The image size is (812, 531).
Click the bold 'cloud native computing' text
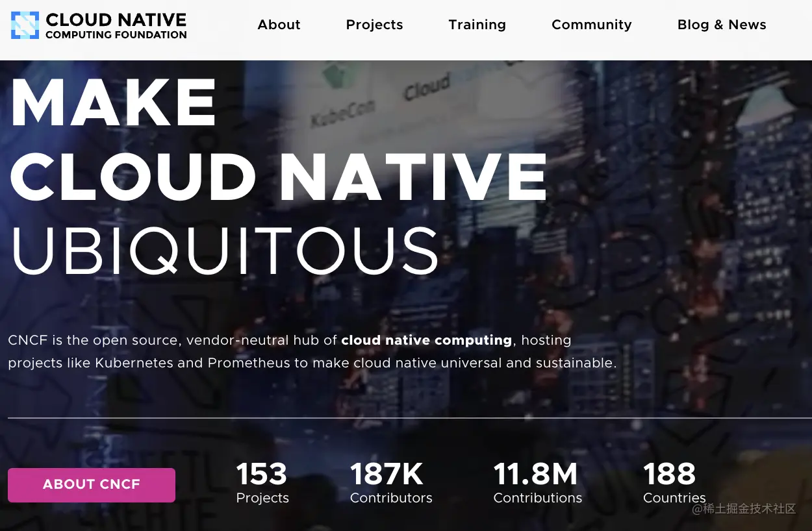click(x=427, y=340)
